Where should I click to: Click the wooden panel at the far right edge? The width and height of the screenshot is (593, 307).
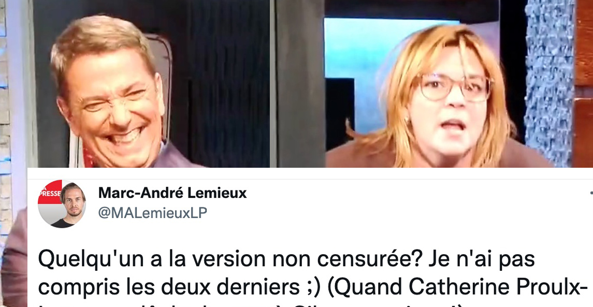click(584, 83)
